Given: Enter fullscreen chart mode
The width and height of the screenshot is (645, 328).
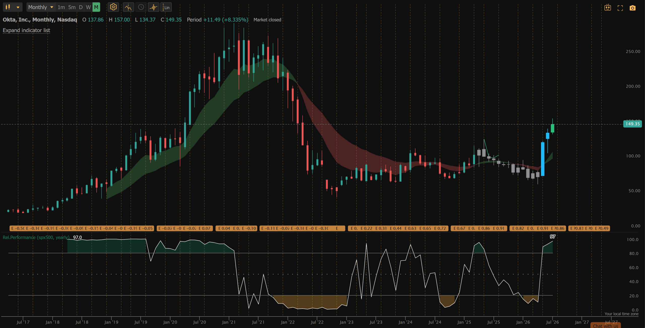Looking at the screenshot, I should [620, 8].
